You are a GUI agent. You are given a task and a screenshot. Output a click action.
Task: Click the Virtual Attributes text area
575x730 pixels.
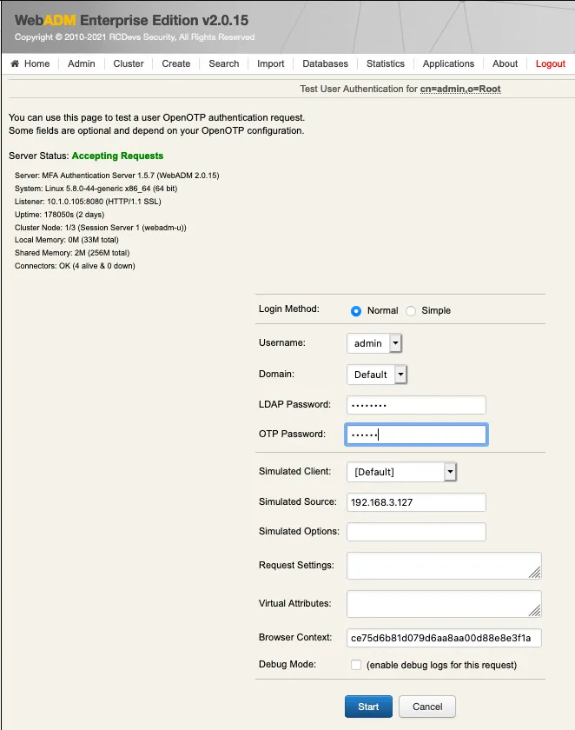coord(444,604)
